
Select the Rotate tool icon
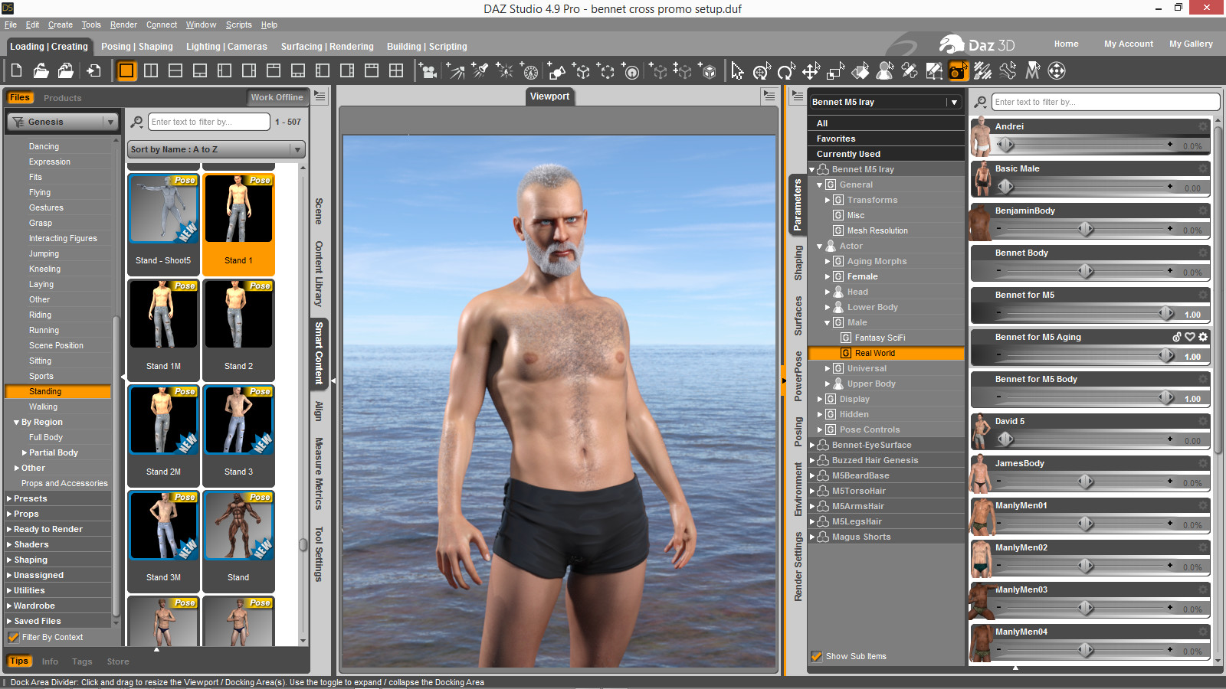pyautogui.click(x=786, y=71)
